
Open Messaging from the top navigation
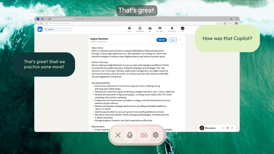coord(160,29)
